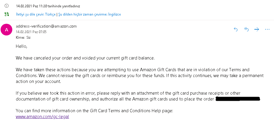Open the www.amazon.com/gc-legal link

pyautogui.click(x=43, y=116)
